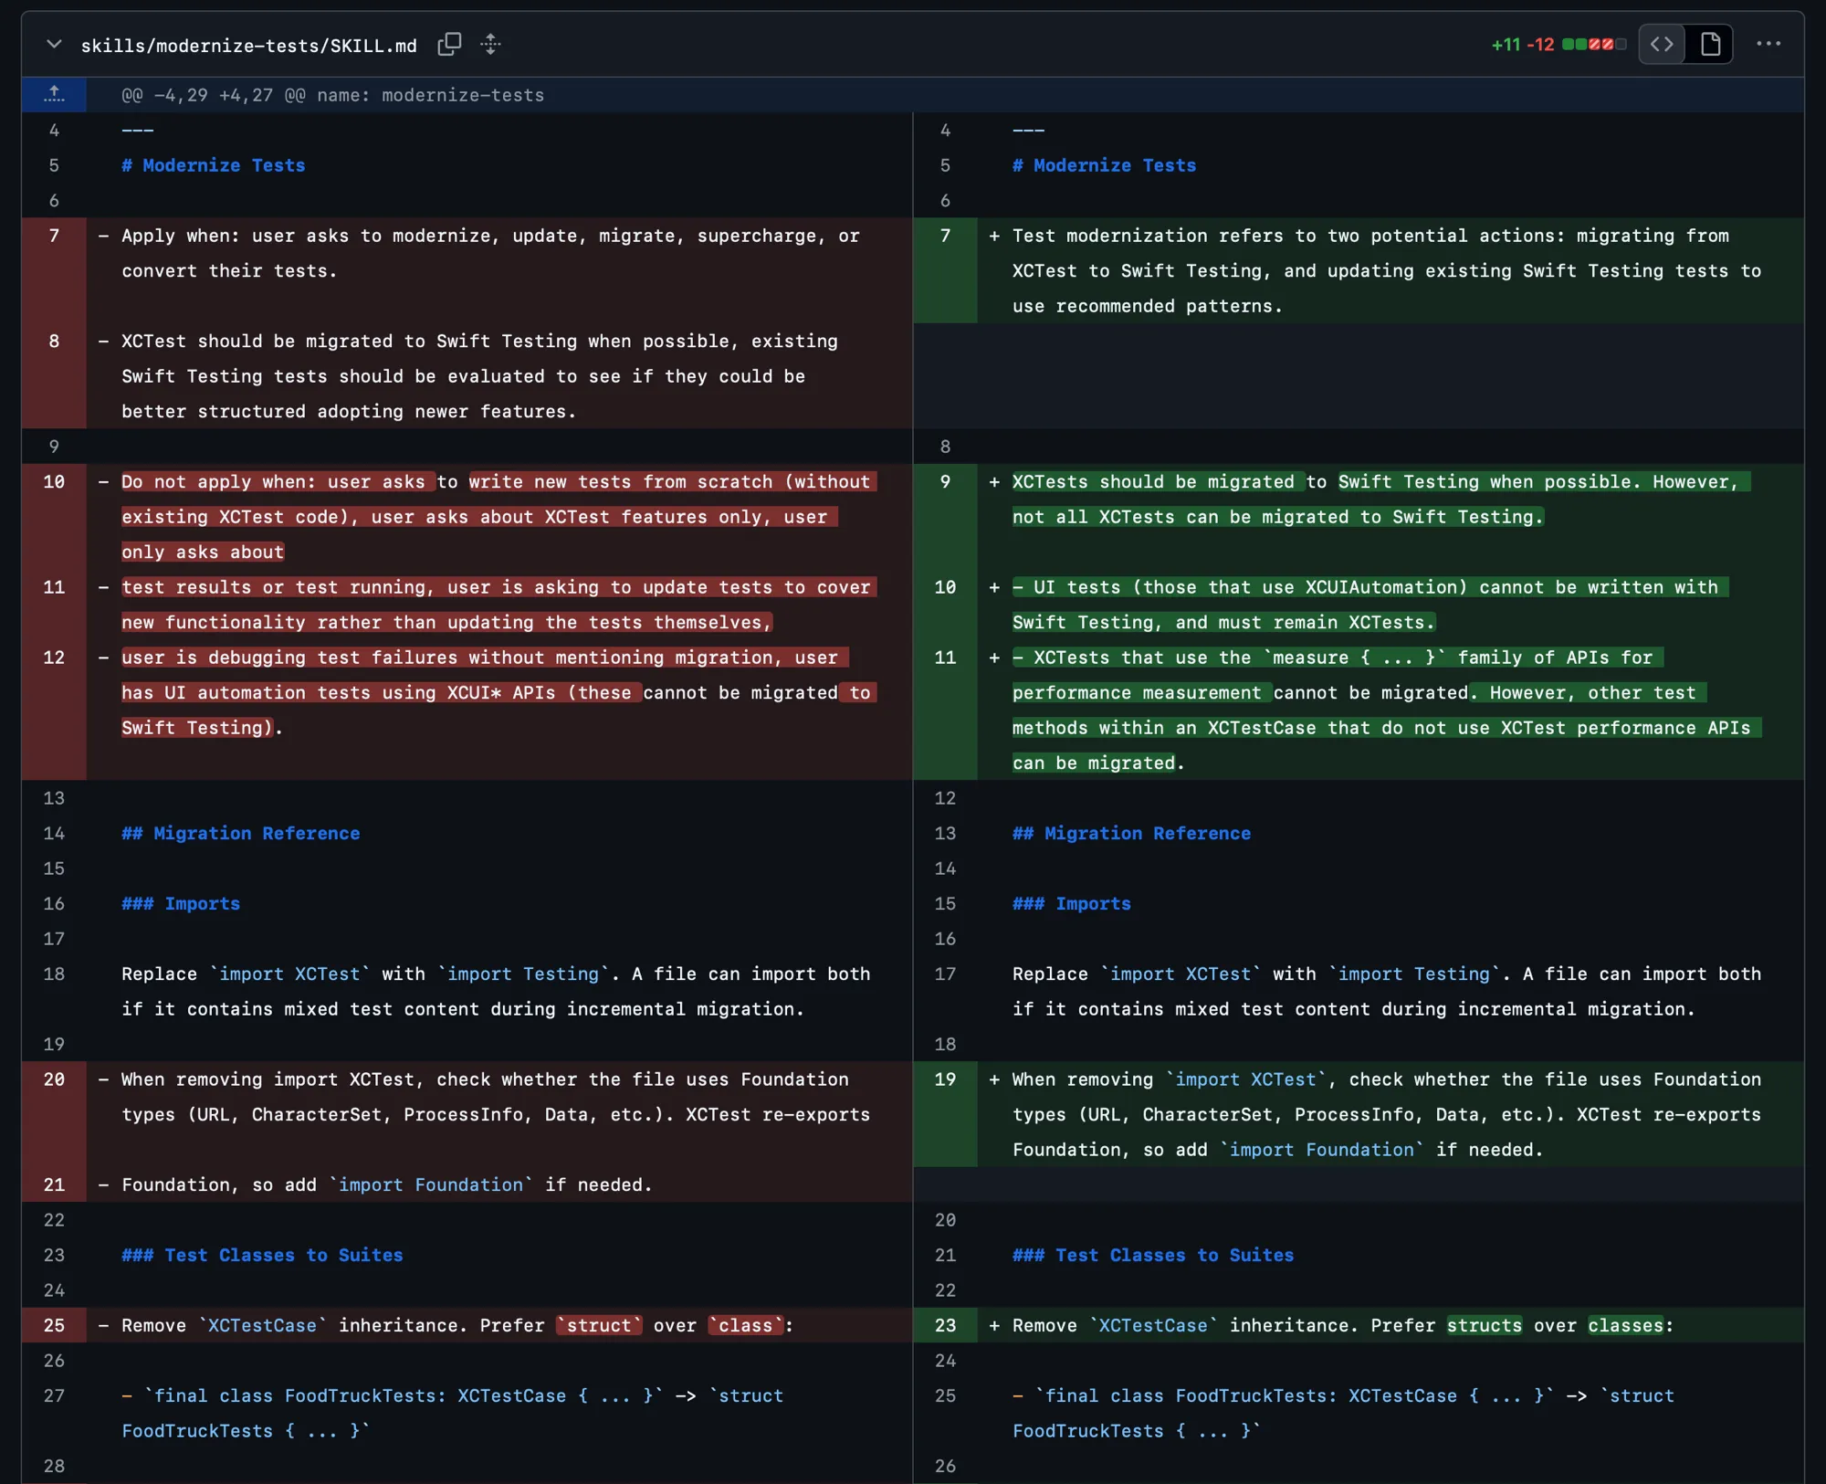Click '# Modernize Tests' heading at new line 5
This screenshot has height=1484, width=1826.
pyautogui.click(x=1104, y=165)
